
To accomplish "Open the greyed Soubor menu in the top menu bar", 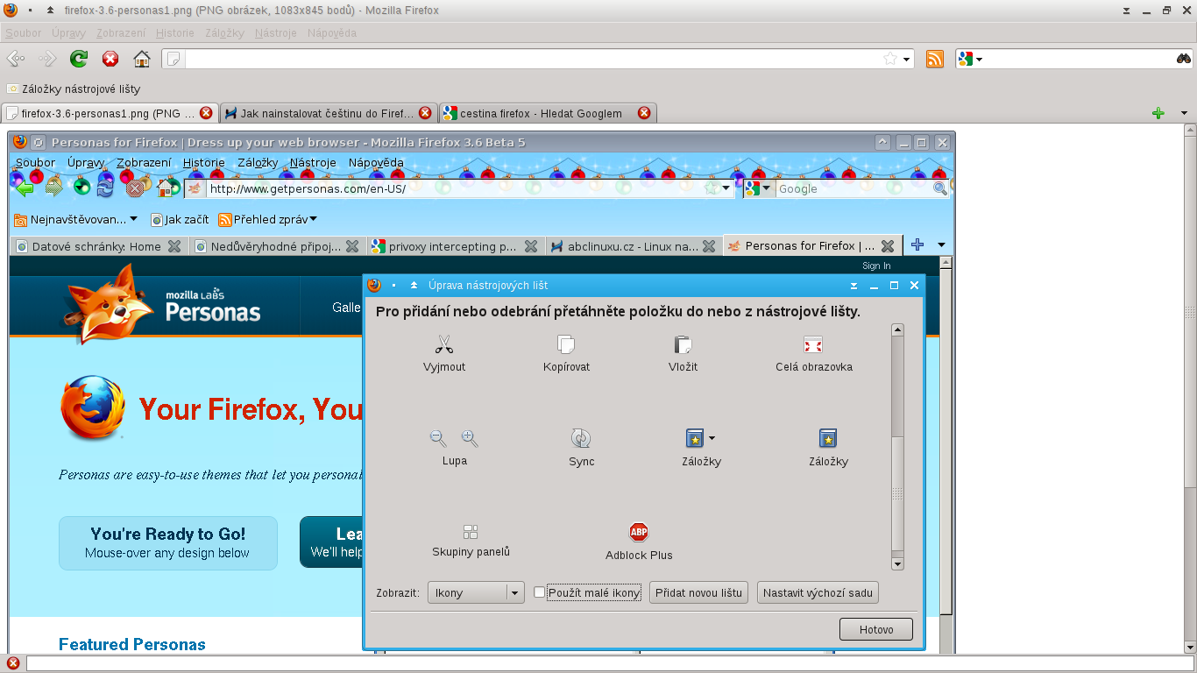I will pos(24,32).
